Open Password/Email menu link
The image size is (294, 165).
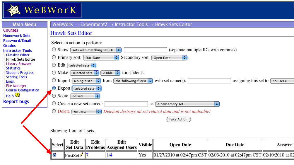[x=17, y=40]
